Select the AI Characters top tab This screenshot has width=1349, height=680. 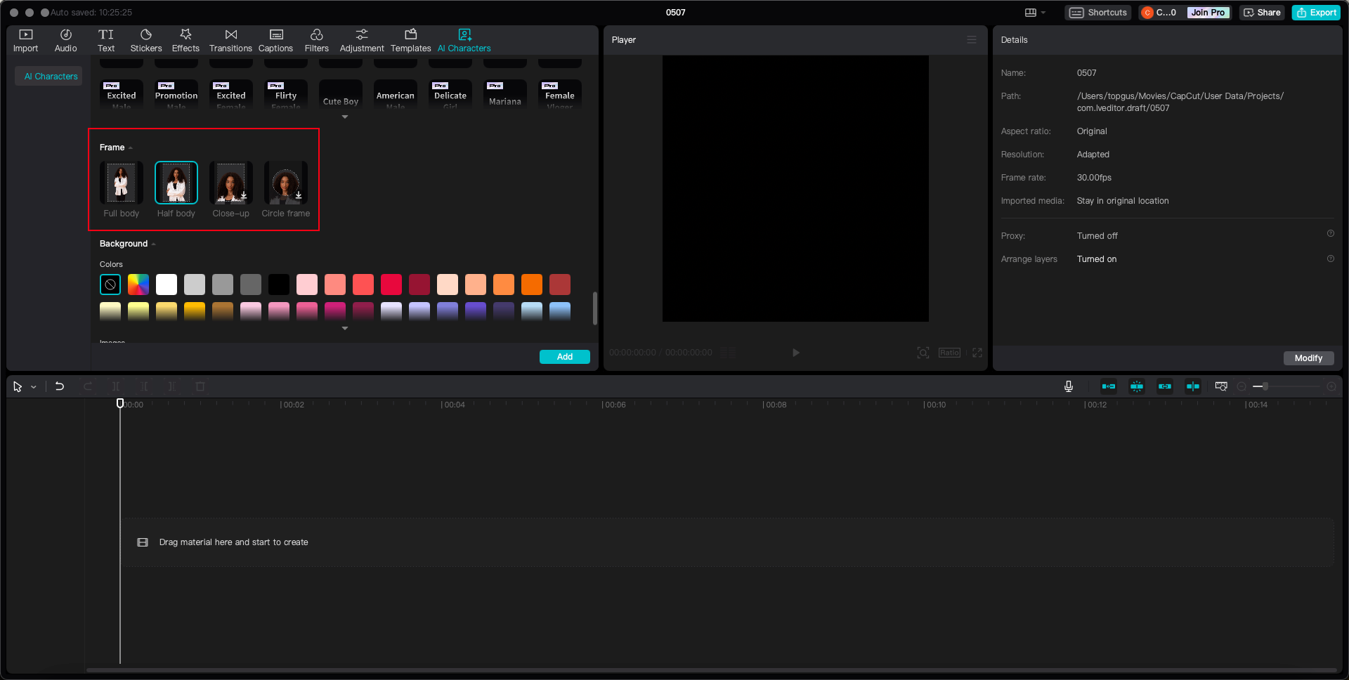point(464,41)
